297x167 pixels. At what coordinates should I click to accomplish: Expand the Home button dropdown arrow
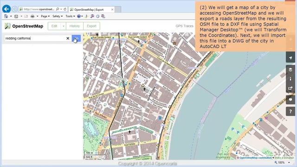(11, 16)
